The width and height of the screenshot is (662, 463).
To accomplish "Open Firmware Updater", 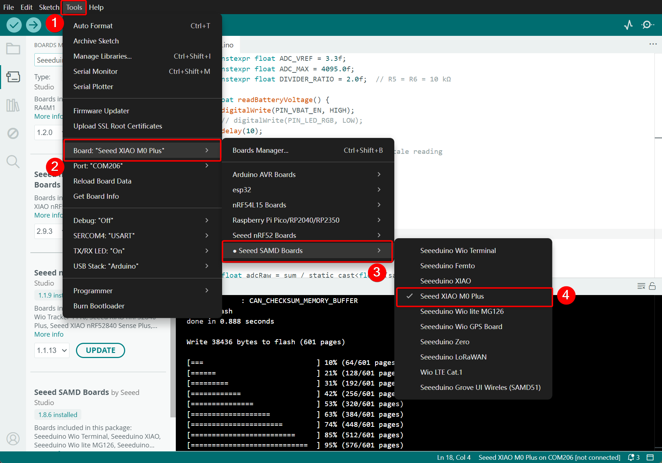I will pyautogui.click(x=142, y=111).
